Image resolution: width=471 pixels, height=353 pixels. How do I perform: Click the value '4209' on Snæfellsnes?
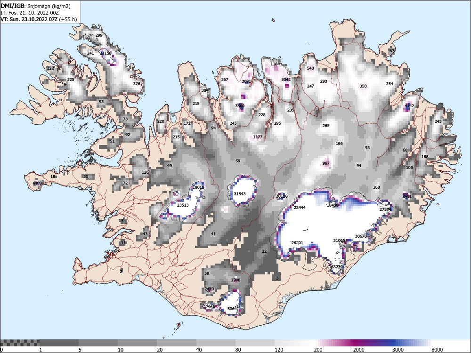38,183
